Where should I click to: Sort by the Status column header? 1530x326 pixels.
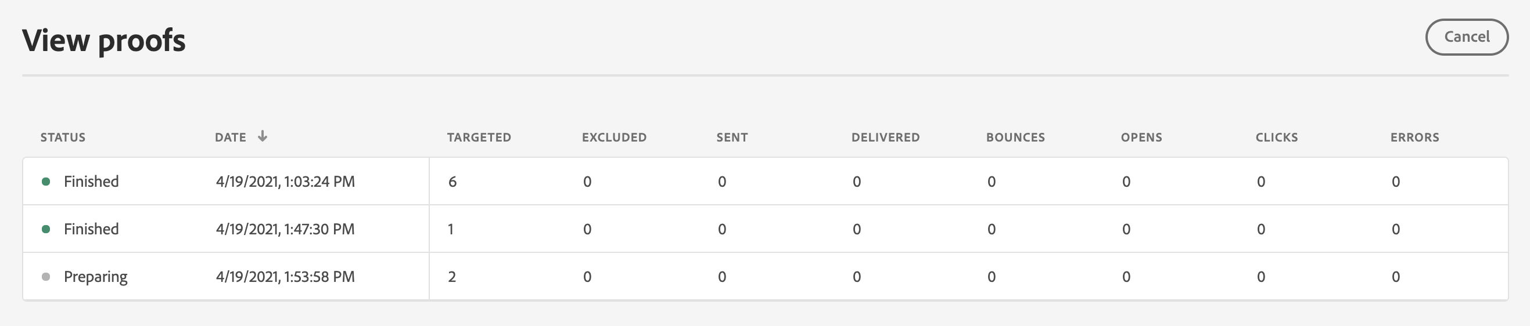[x=63, y=137]
